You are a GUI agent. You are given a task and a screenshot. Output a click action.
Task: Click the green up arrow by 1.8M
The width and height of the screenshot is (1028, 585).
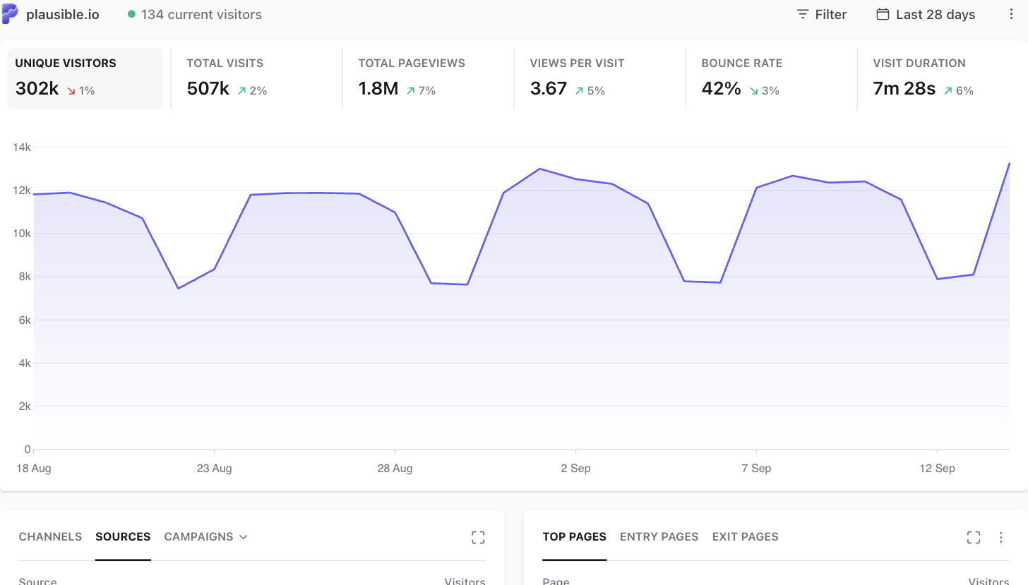pos(410,91)
